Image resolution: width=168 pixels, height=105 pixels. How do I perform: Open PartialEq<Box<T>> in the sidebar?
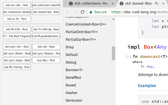[81, 39]
